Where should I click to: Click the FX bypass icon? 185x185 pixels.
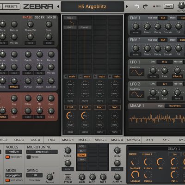[68, 178]
